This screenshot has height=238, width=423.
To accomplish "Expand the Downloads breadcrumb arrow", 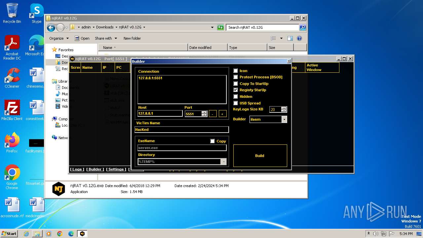I will point(116,27).
